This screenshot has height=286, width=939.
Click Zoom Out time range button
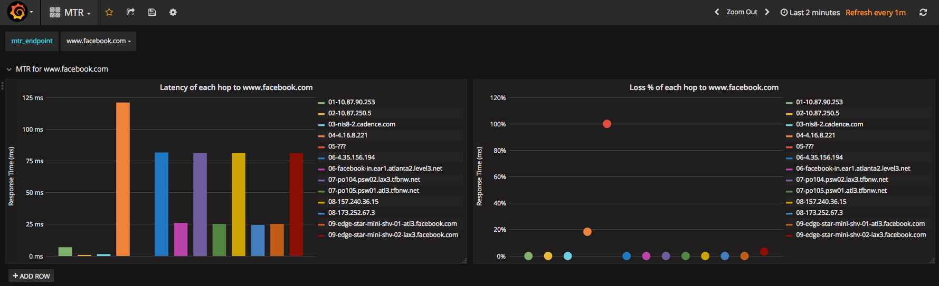point(742,12)
